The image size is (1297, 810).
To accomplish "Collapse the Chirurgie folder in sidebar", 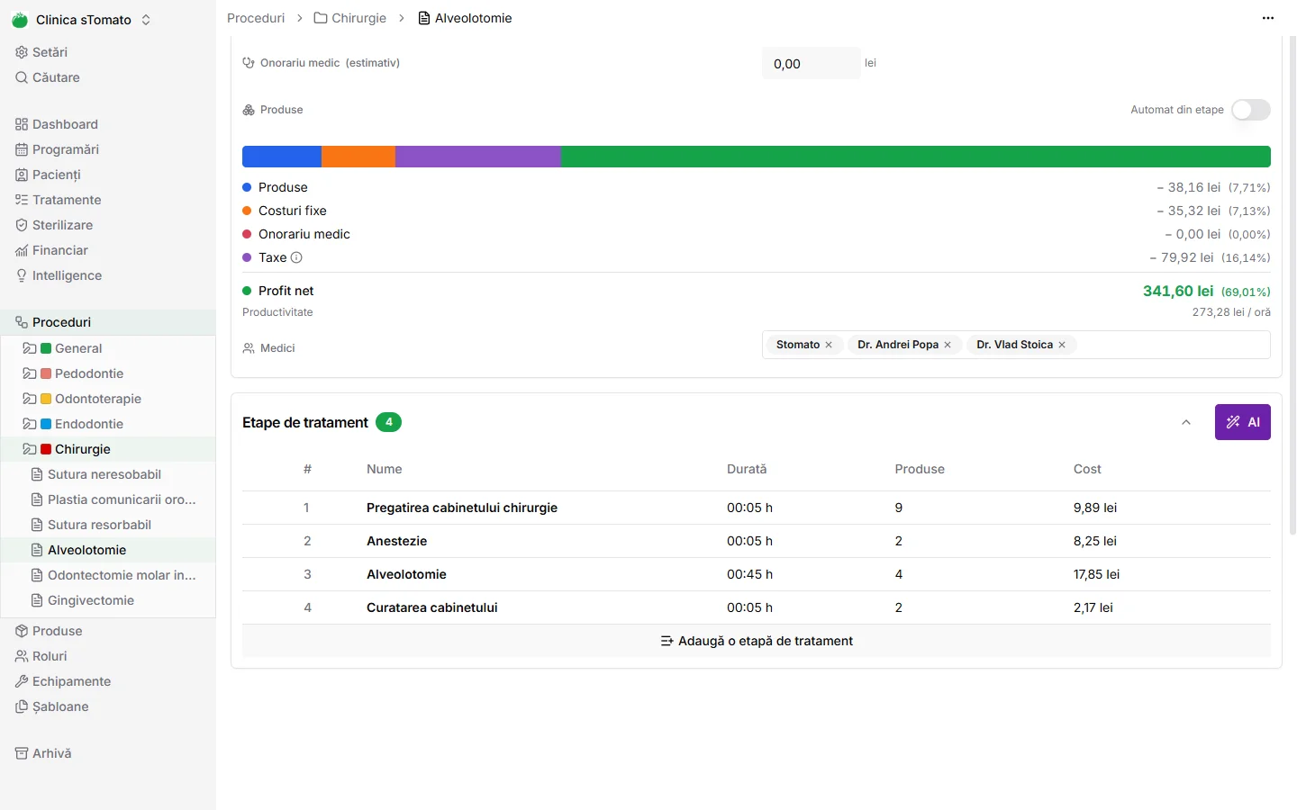I will click(30, 449).
